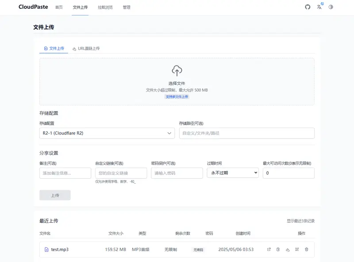354x262 pixels.
Task: Copy the test.mp3 share link
Action: click(x=278, y=250)
